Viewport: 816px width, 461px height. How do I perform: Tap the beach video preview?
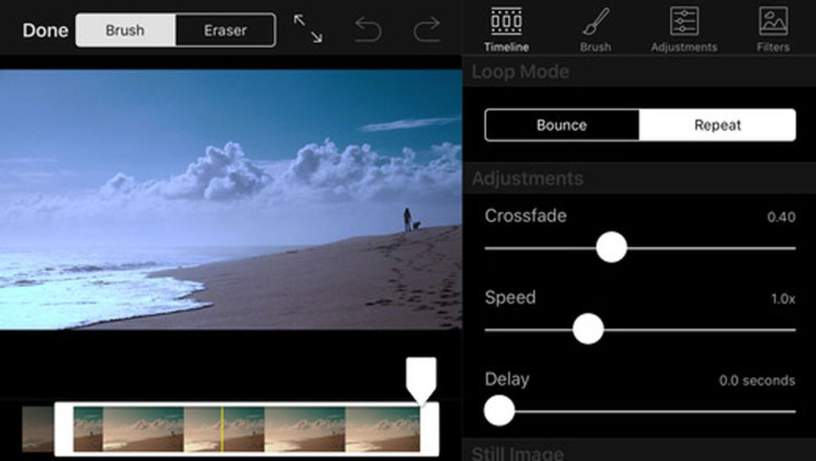point(231,200)
